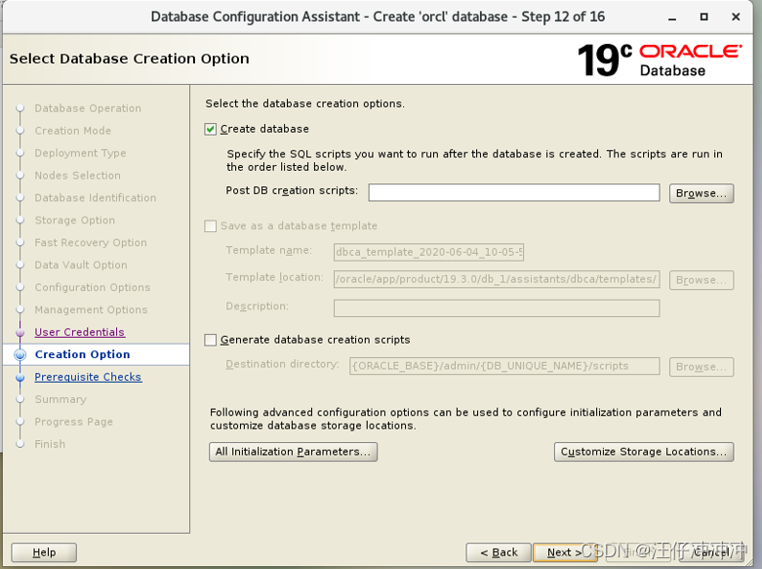762x569 pixels.
Task: Click the Destination directory field
Action: pos(504,366)
